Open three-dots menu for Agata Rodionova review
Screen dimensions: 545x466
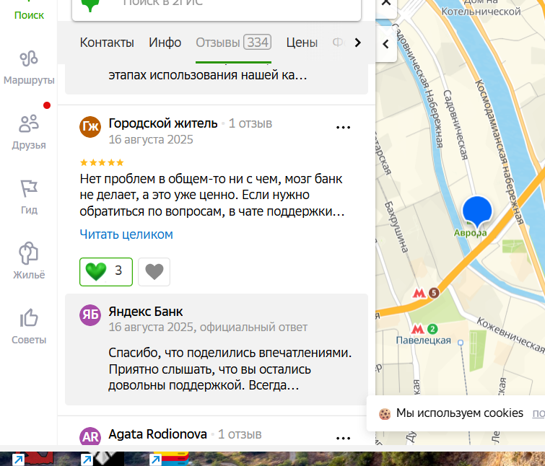click(x=343, y=438)
